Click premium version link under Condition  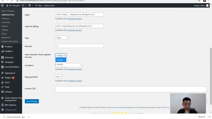coord(75,69)
